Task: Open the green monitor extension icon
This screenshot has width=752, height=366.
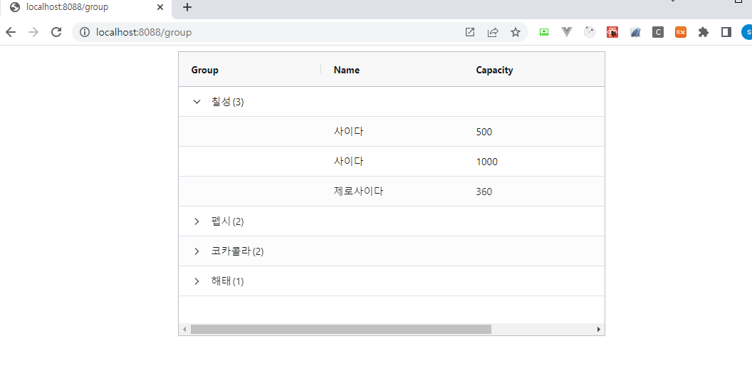Action: click(x=544, y=32)
